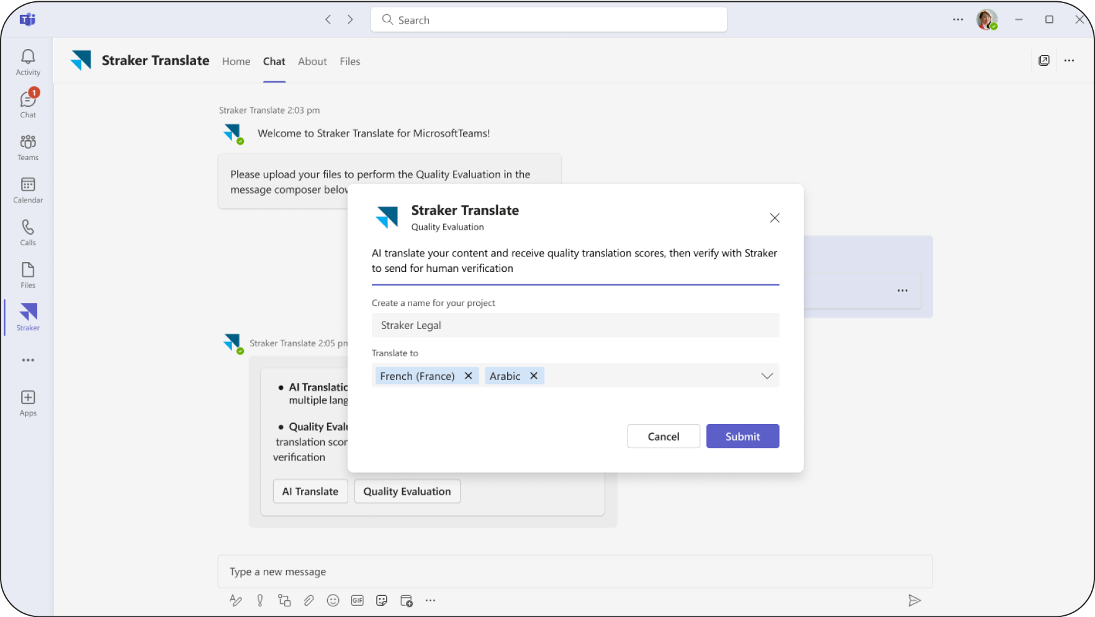Select the Straker app in sidebar
The width and height of the screenshot is (1095, 617).
(28, 317)
